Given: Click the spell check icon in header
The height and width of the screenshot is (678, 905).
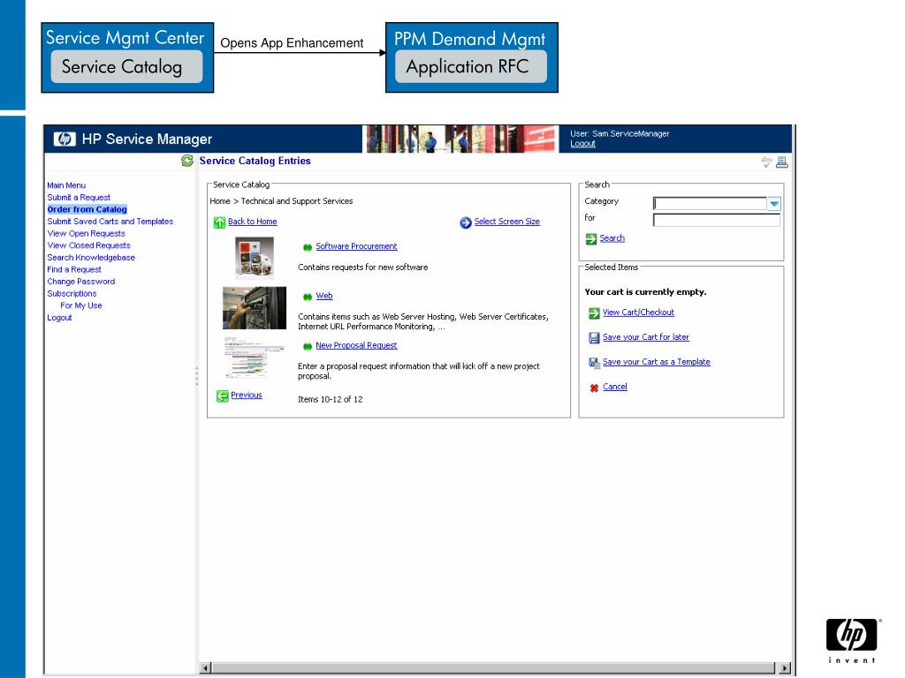Looking at the screenshot, I should (766, 162).
